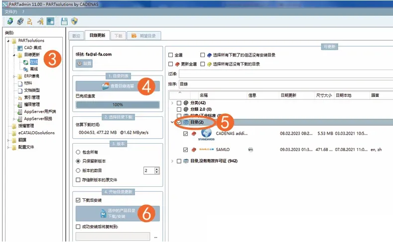Toggle the 下载后安装 checkbox
The height and width of the screenshot is (242, 393).
[x=78, y=200]
